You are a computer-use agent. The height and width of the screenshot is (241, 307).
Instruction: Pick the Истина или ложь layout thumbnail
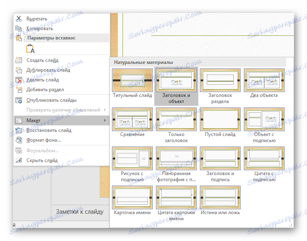tap(220, 197)
